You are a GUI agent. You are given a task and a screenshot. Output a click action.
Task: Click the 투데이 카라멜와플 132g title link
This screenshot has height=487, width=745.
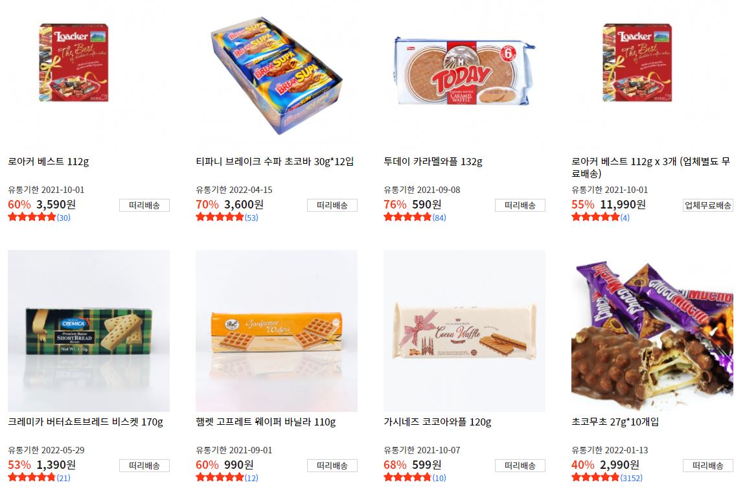point(433,161)
